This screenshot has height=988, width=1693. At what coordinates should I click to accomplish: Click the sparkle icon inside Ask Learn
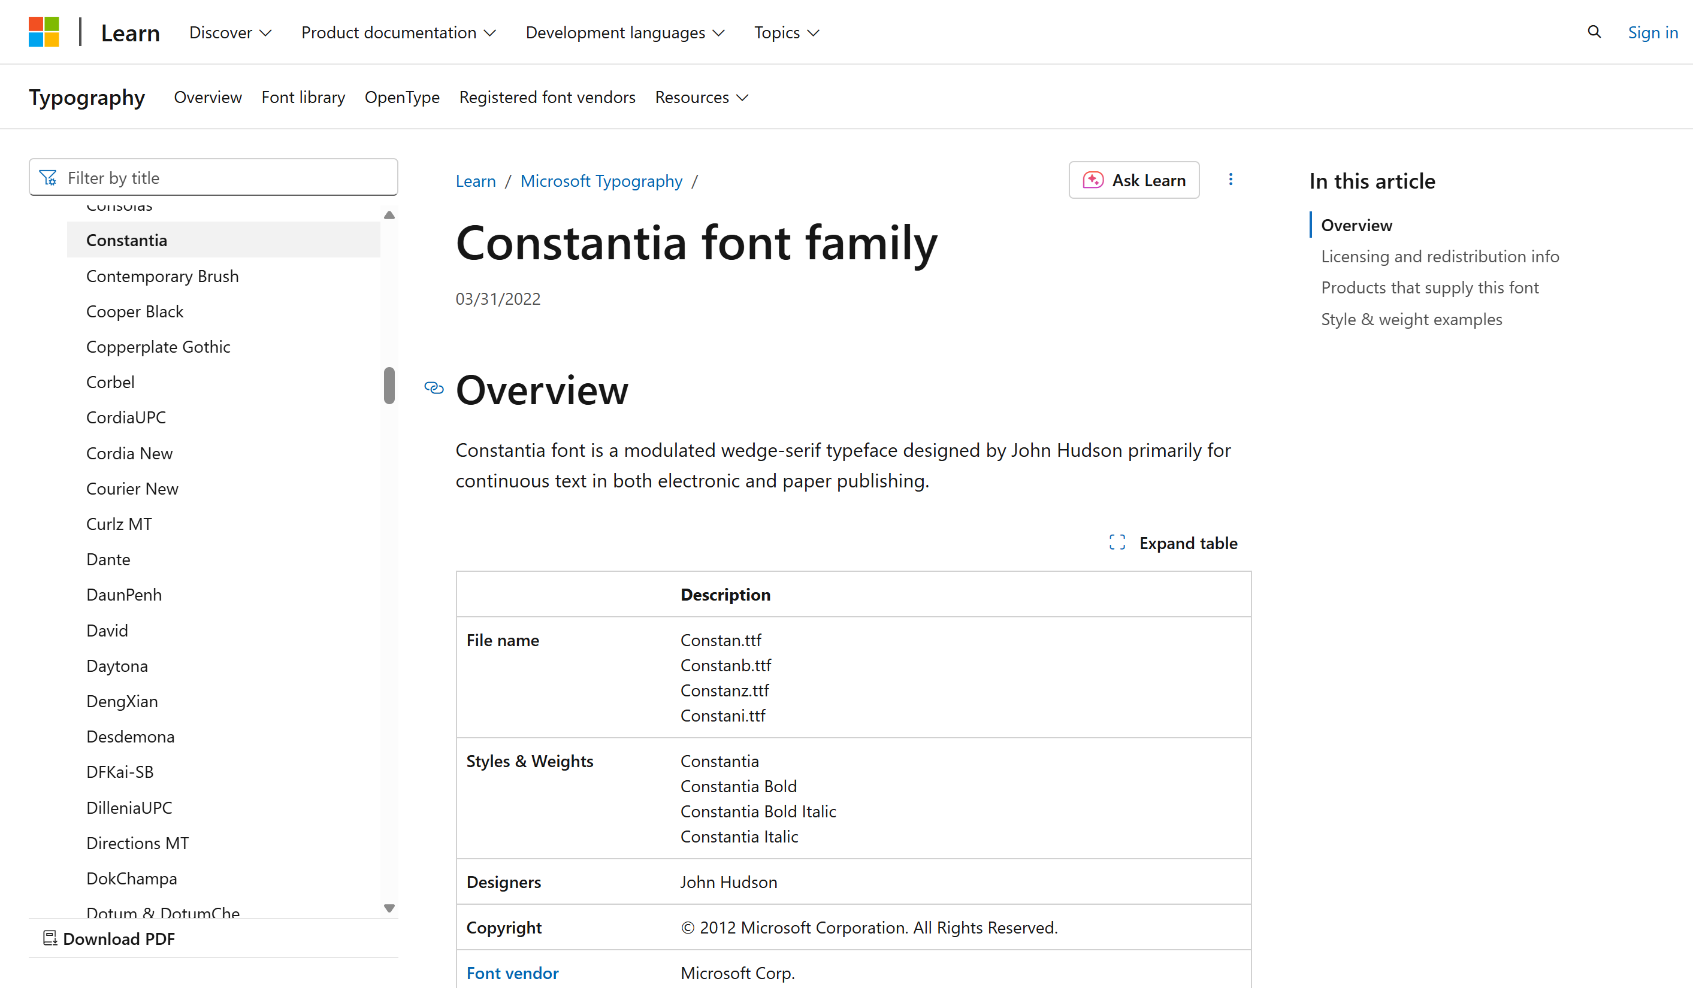click(x=1094, y=179)
